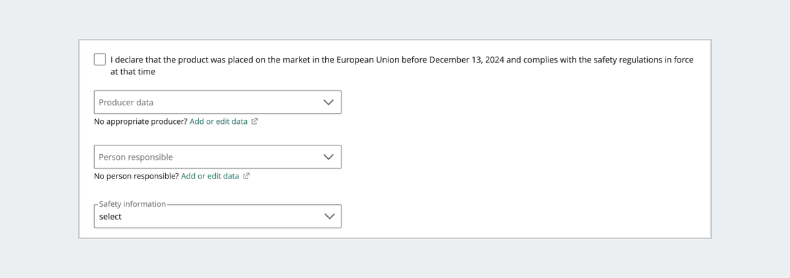Click the chevron arrow in Person responsible
Viewport: 790px width, 278px height.
328,157
